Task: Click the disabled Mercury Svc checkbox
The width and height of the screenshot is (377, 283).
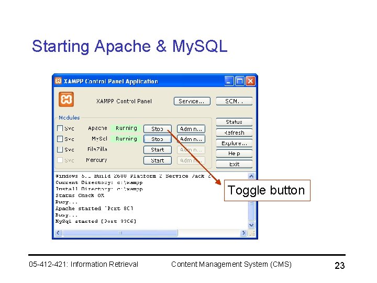Action: point(60,160)
